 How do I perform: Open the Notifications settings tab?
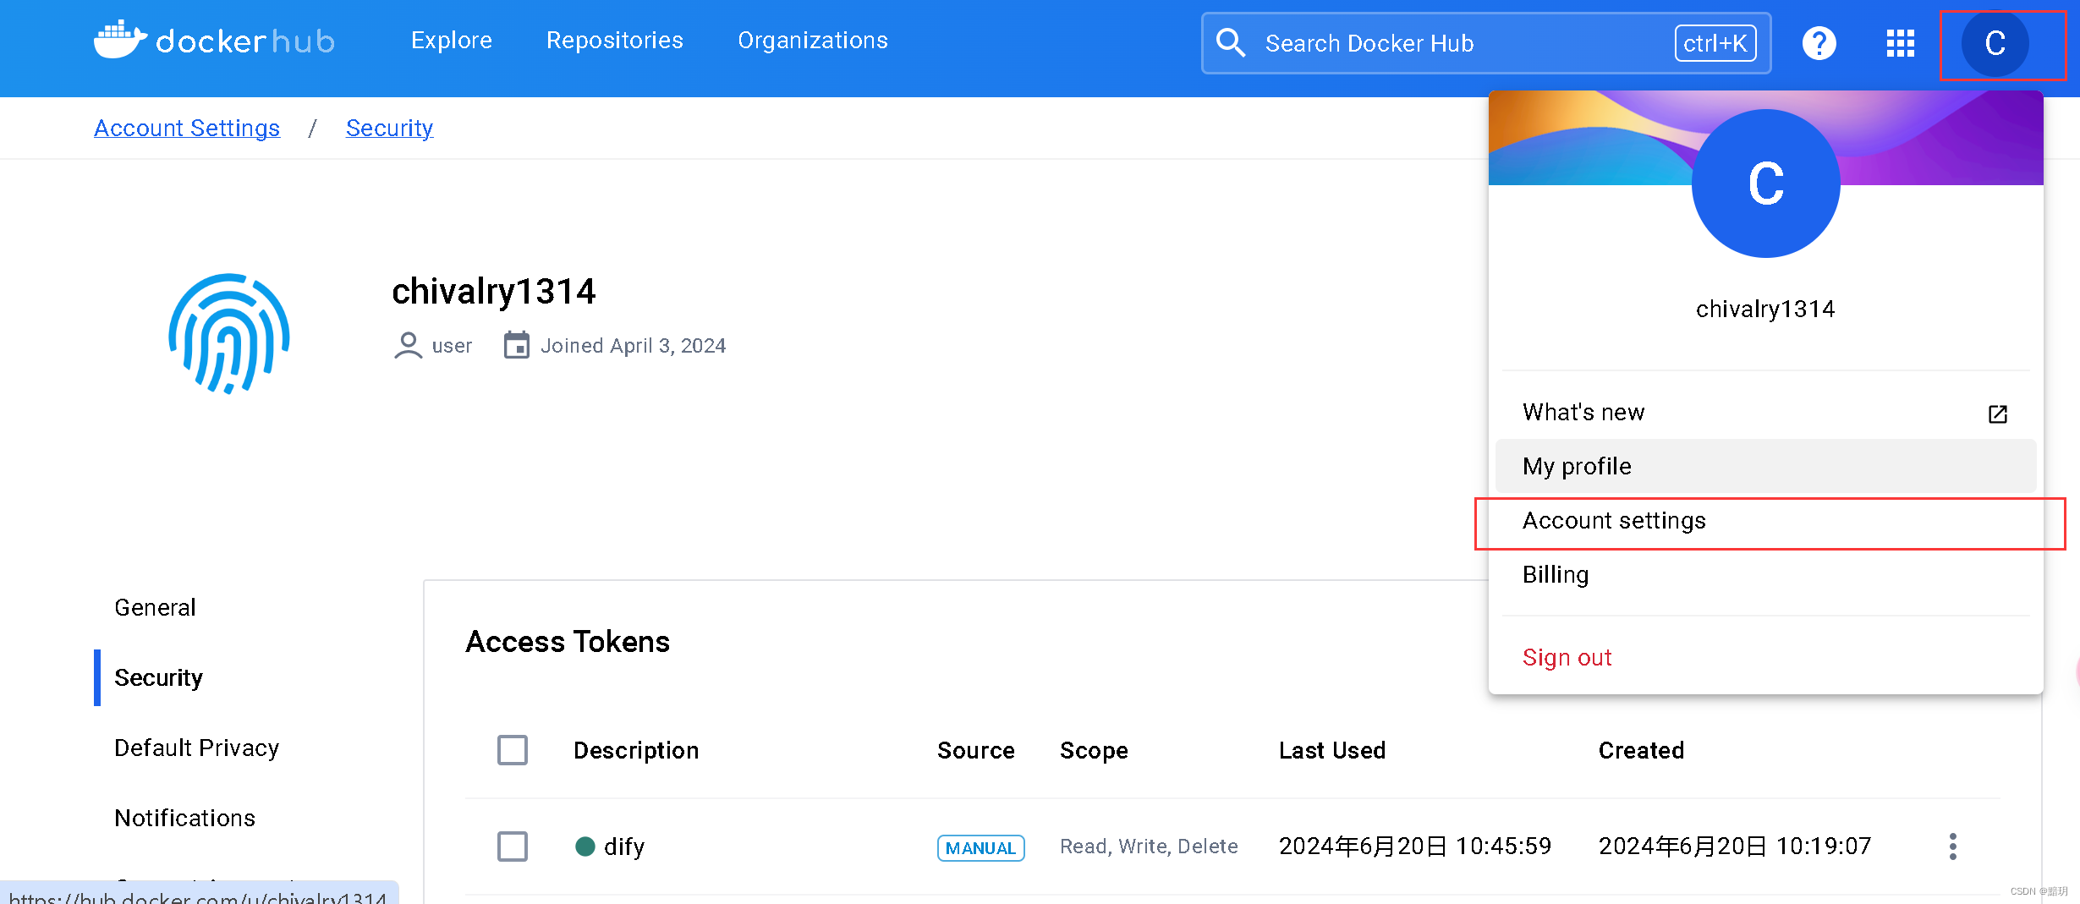click(x=184, y=818)
